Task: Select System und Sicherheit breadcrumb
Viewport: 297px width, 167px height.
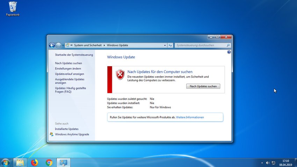Action: (88, 45)
